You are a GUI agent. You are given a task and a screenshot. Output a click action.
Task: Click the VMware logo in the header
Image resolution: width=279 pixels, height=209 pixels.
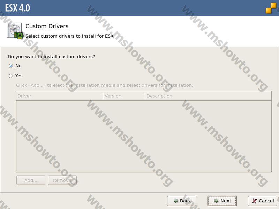[x=271, y=8]
